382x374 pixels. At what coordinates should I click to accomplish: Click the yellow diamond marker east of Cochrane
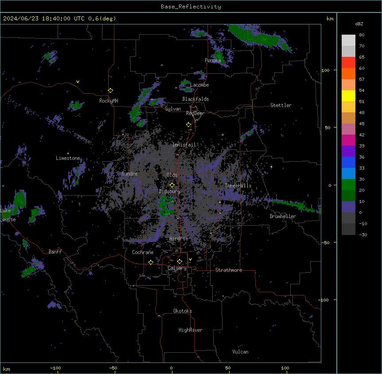tap(151, 262)
